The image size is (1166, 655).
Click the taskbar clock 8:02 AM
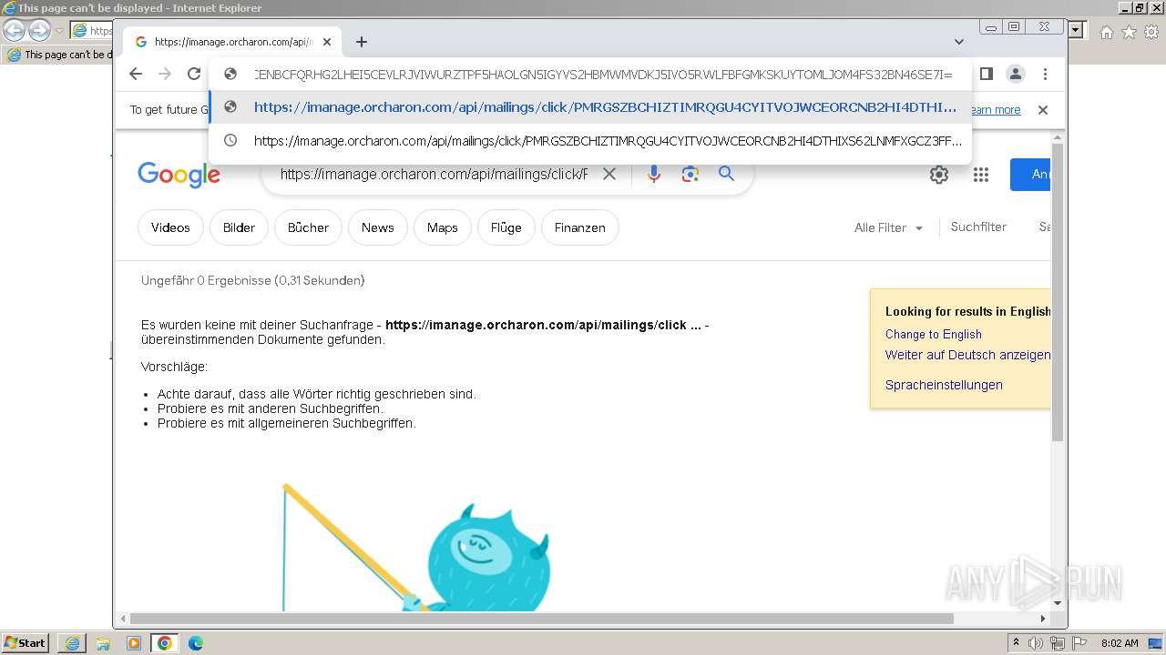(x=1120, y=643)
